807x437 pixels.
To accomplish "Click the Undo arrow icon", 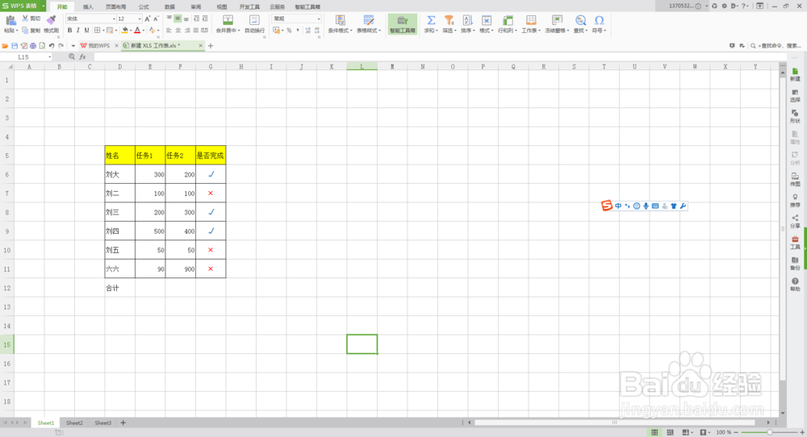I will [x=52, y=46].
